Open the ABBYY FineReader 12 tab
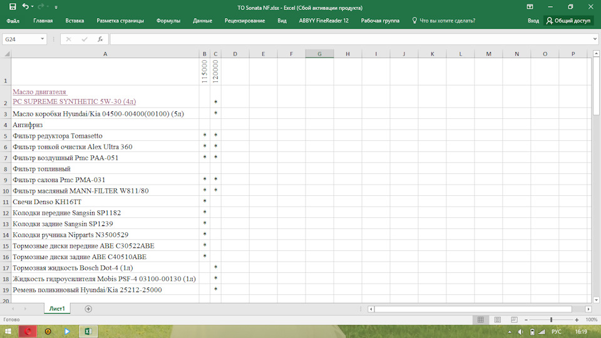The image size is (601, 338). click(x=324, y=21)
